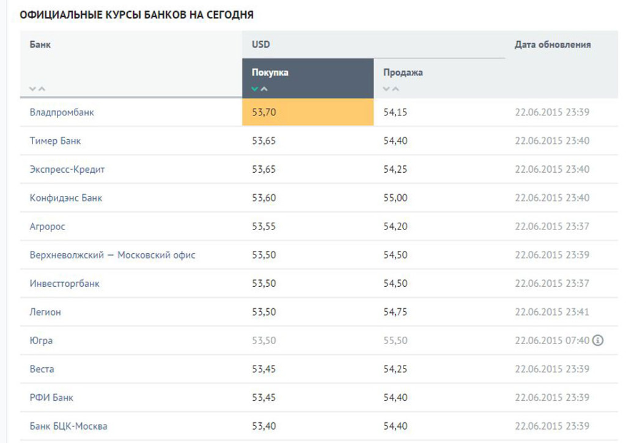Click heading Официальные курсы банков на сегодня
The height and width of the screenshot is (443, 626).
tap(136, 15)
